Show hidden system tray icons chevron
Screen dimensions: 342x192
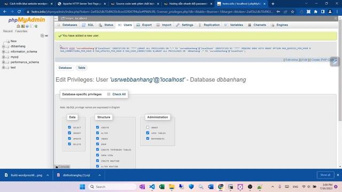[x=273, y=187]
